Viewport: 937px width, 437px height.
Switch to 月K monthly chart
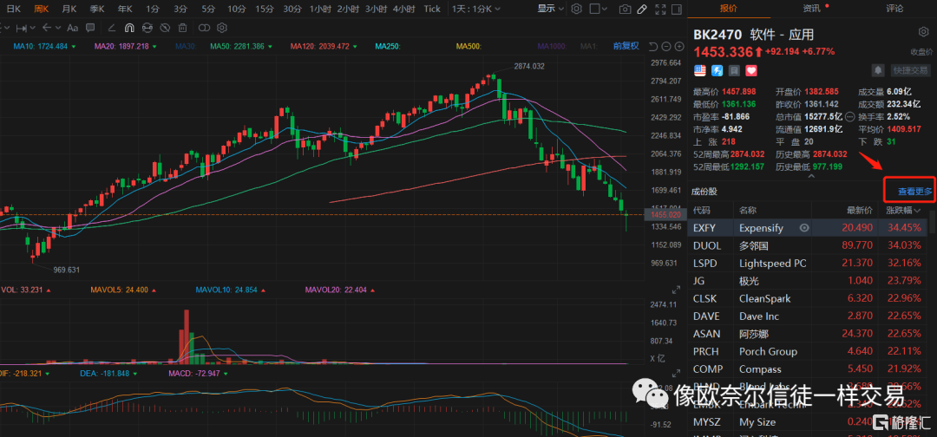(x=69, y=9)
